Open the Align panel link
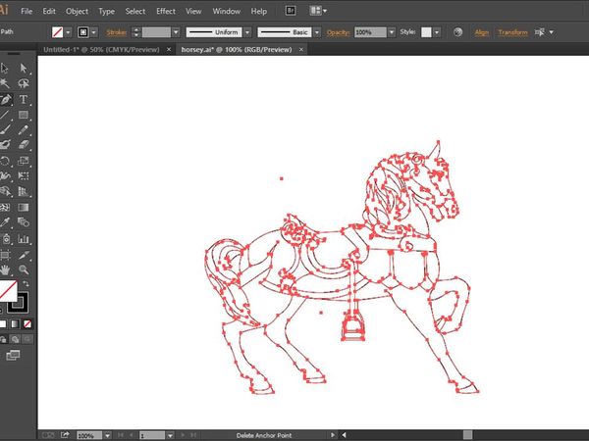The width and height of the screenshot is (589, 441). pos(482,32)
